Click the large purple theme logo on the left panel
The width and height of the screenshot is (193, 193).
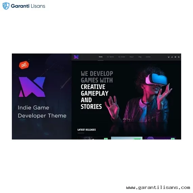tap(32, 87)
